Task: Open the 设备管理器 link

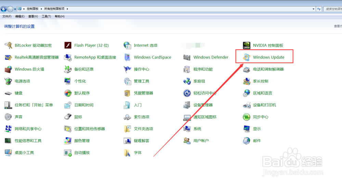Action: click(x=203, y=105)
